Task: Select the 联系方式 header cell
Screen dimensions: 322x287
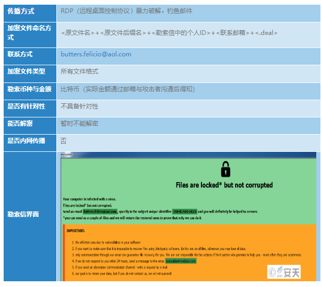Action: point(30,56)
